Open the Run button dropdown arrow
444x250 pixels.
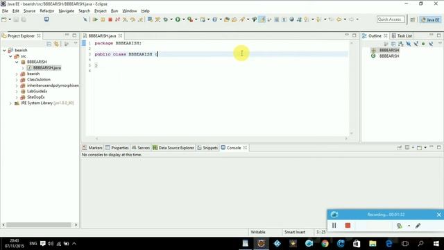(183, 19)
